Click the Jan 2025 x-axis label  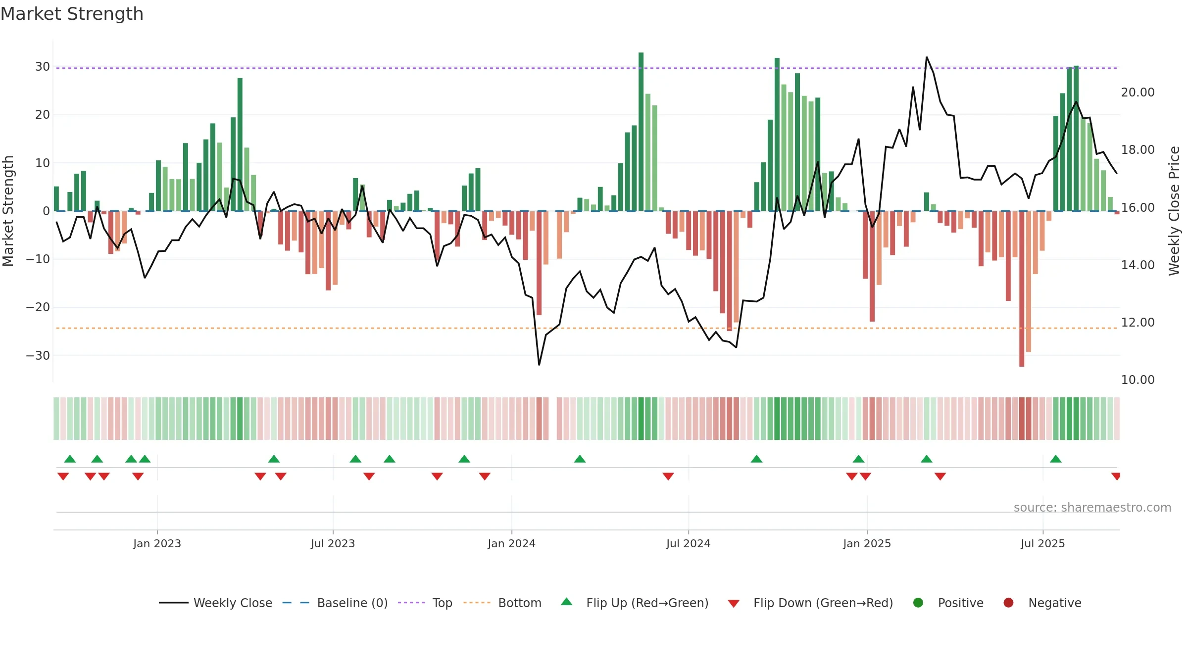click(867, 543)
